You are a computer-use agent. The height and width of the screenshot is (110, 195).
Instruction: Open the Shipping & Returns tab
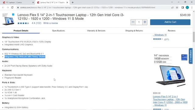click(x=134, y=31)
